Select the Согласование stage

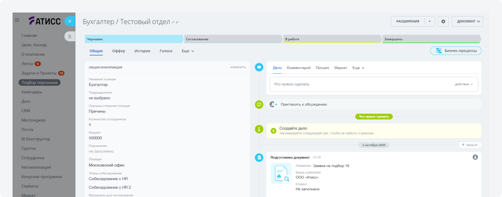[x=233, y=39]
